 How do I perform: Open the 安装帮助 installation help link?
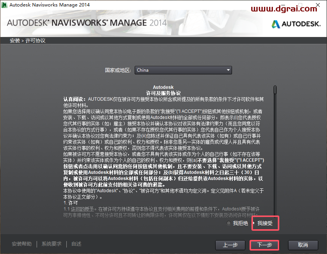tap(22, 244)
